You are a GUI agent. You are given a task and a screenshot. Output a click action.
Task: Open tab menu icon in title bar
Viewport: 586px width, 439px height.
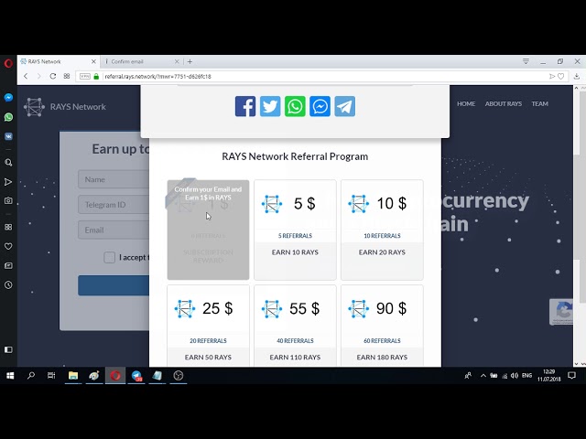pos(526,61)
